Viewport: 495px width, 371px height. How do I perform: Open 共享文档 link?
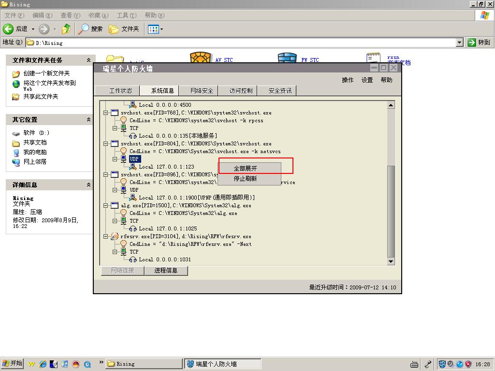pos(35,143)
